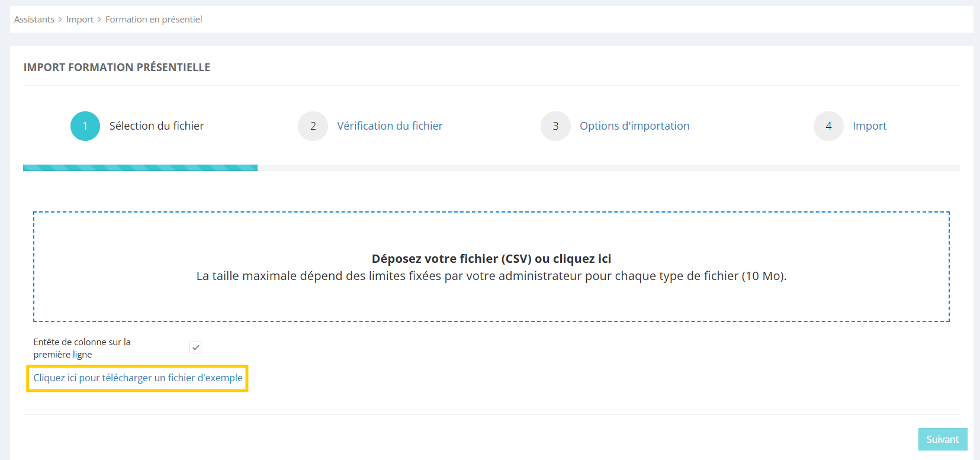Click the teal filled part of progress bar

click(x=140, y=168)
